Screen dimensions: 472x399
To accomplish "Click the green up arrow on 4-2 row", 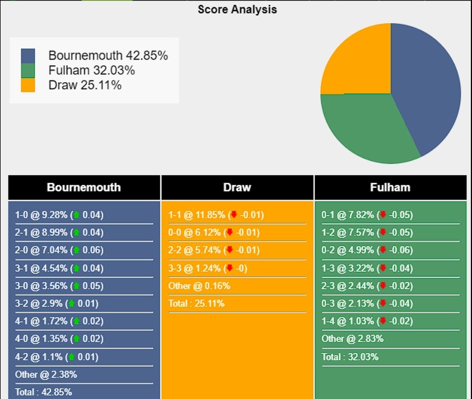I will [x=71, y=357].
